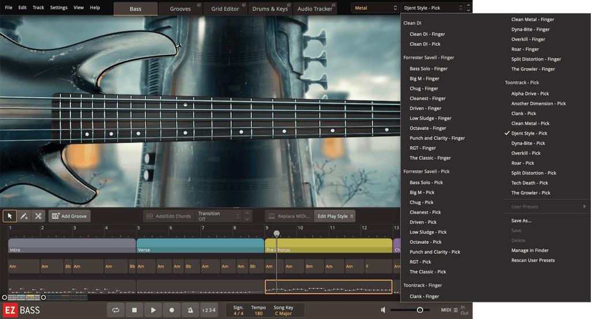
Task: Select the scissors split tool
Action: [x=38, y=216]
